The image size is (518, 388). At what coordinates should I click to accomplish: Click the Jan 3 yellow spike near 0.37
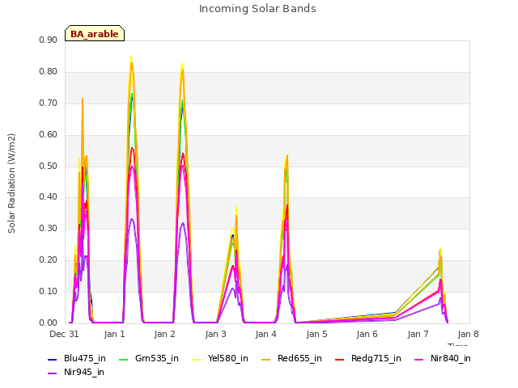point(236,207)
